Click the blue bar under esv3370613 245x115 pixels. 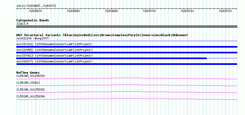click(111, 58)
